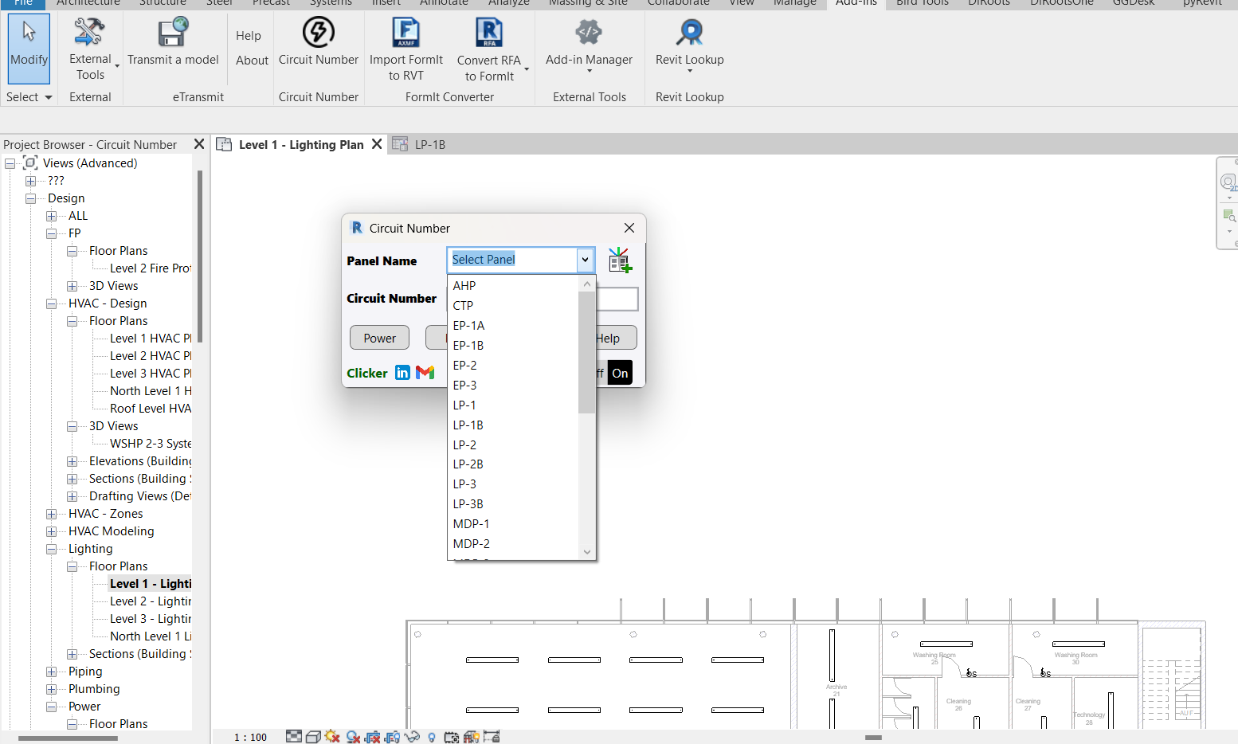Choose EP-1A from the panel list

coord(513,325)
